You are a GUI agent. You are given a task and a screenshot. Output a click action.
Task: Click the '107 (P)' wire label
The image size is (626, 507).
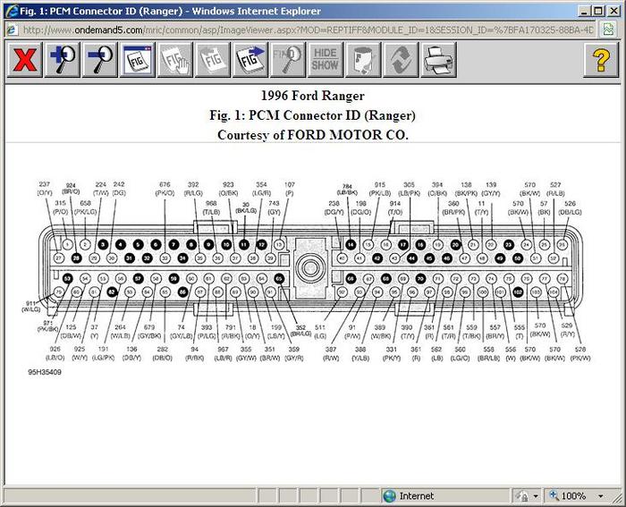[x=290, y=189]
